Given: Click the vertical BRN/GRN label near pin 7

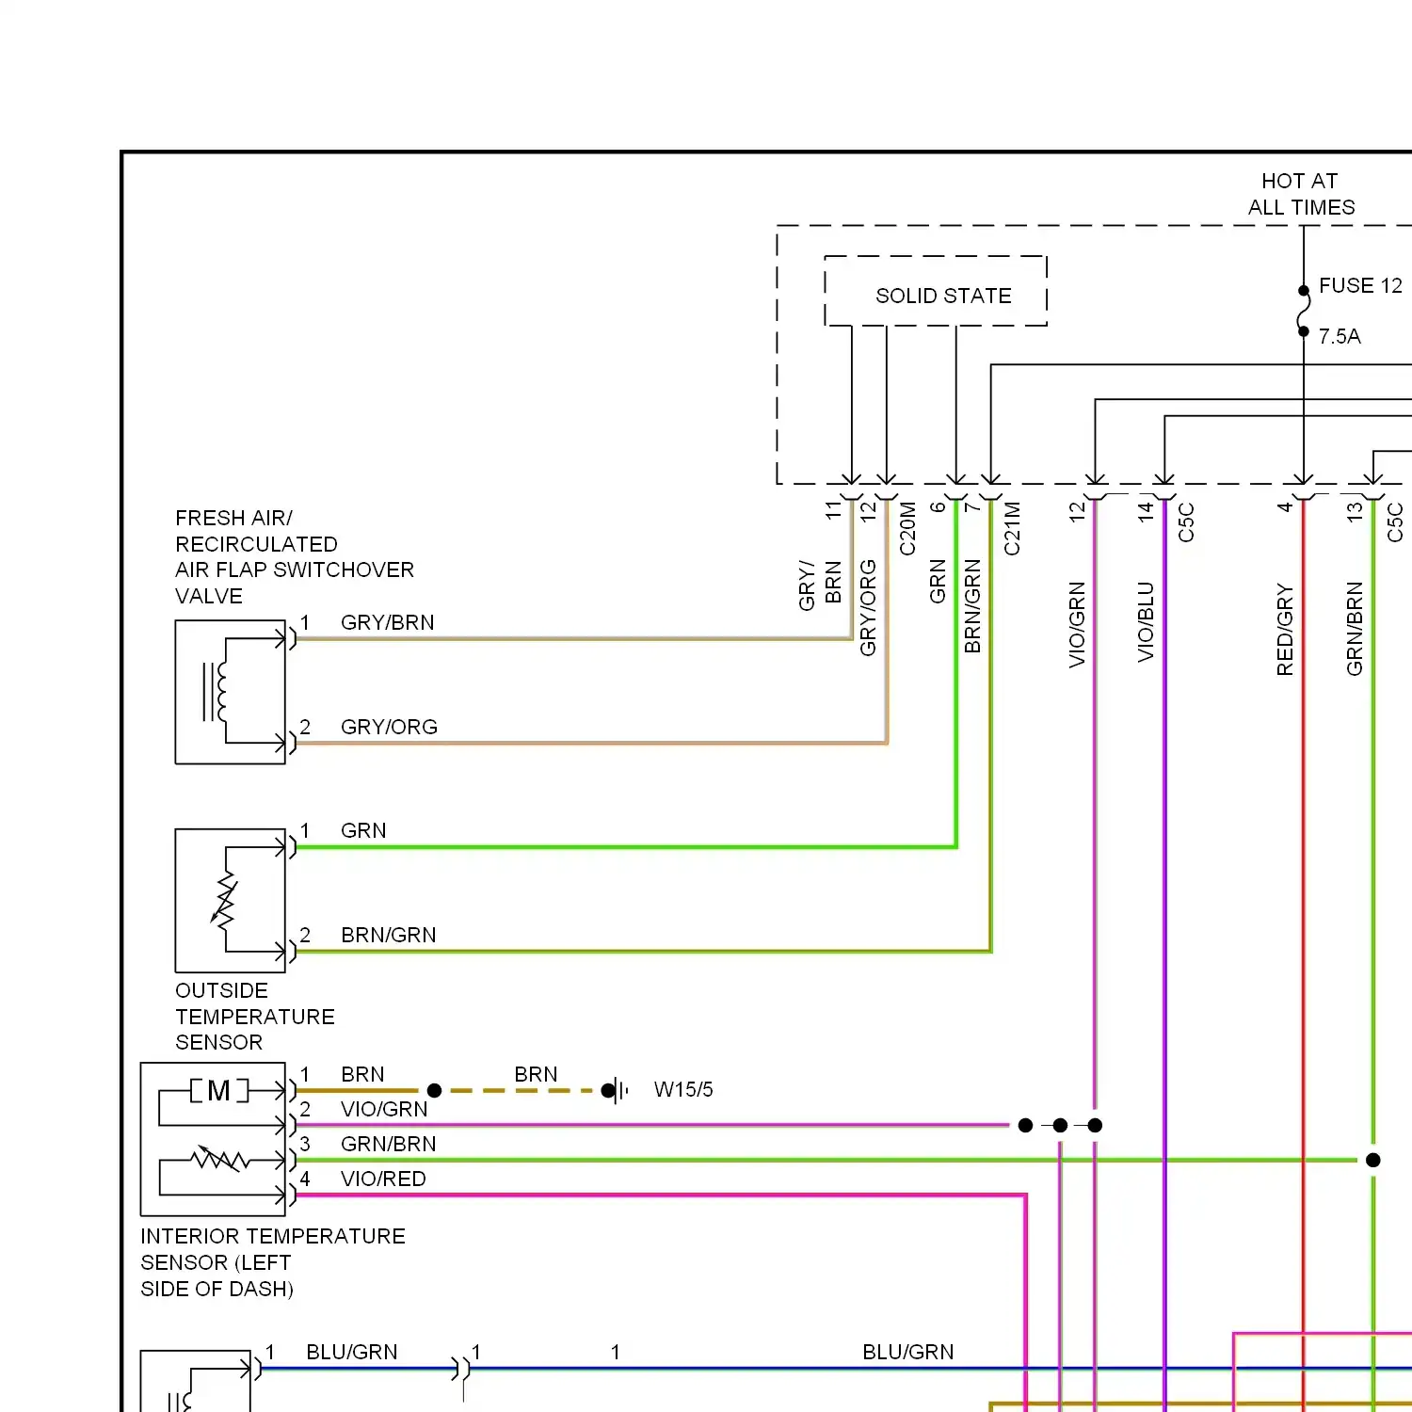Looking at the screenshot, I should (x=972, y=606).
